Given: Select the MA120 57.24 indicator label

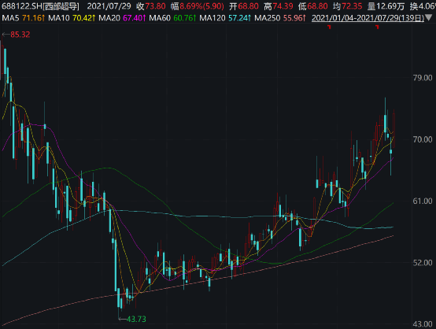Looking at the screenshot, I should click(225, 18).
